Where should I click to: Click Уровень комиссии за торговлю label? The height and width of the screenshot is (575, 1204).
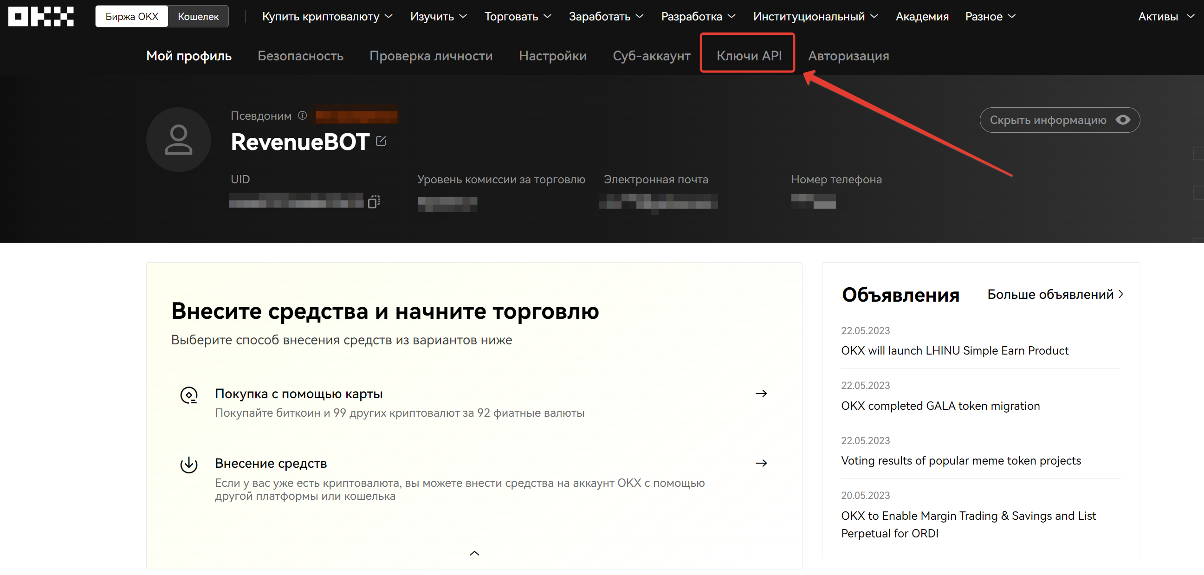501,180
